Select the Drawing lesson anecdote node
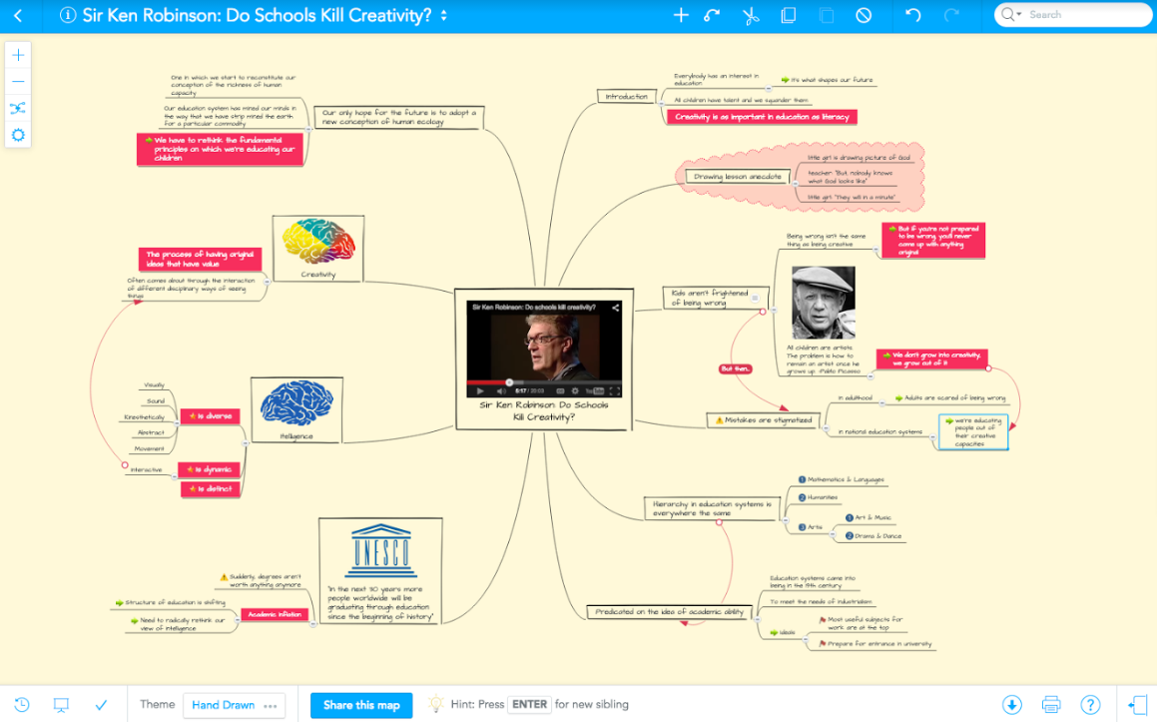 tap(737, 177)
